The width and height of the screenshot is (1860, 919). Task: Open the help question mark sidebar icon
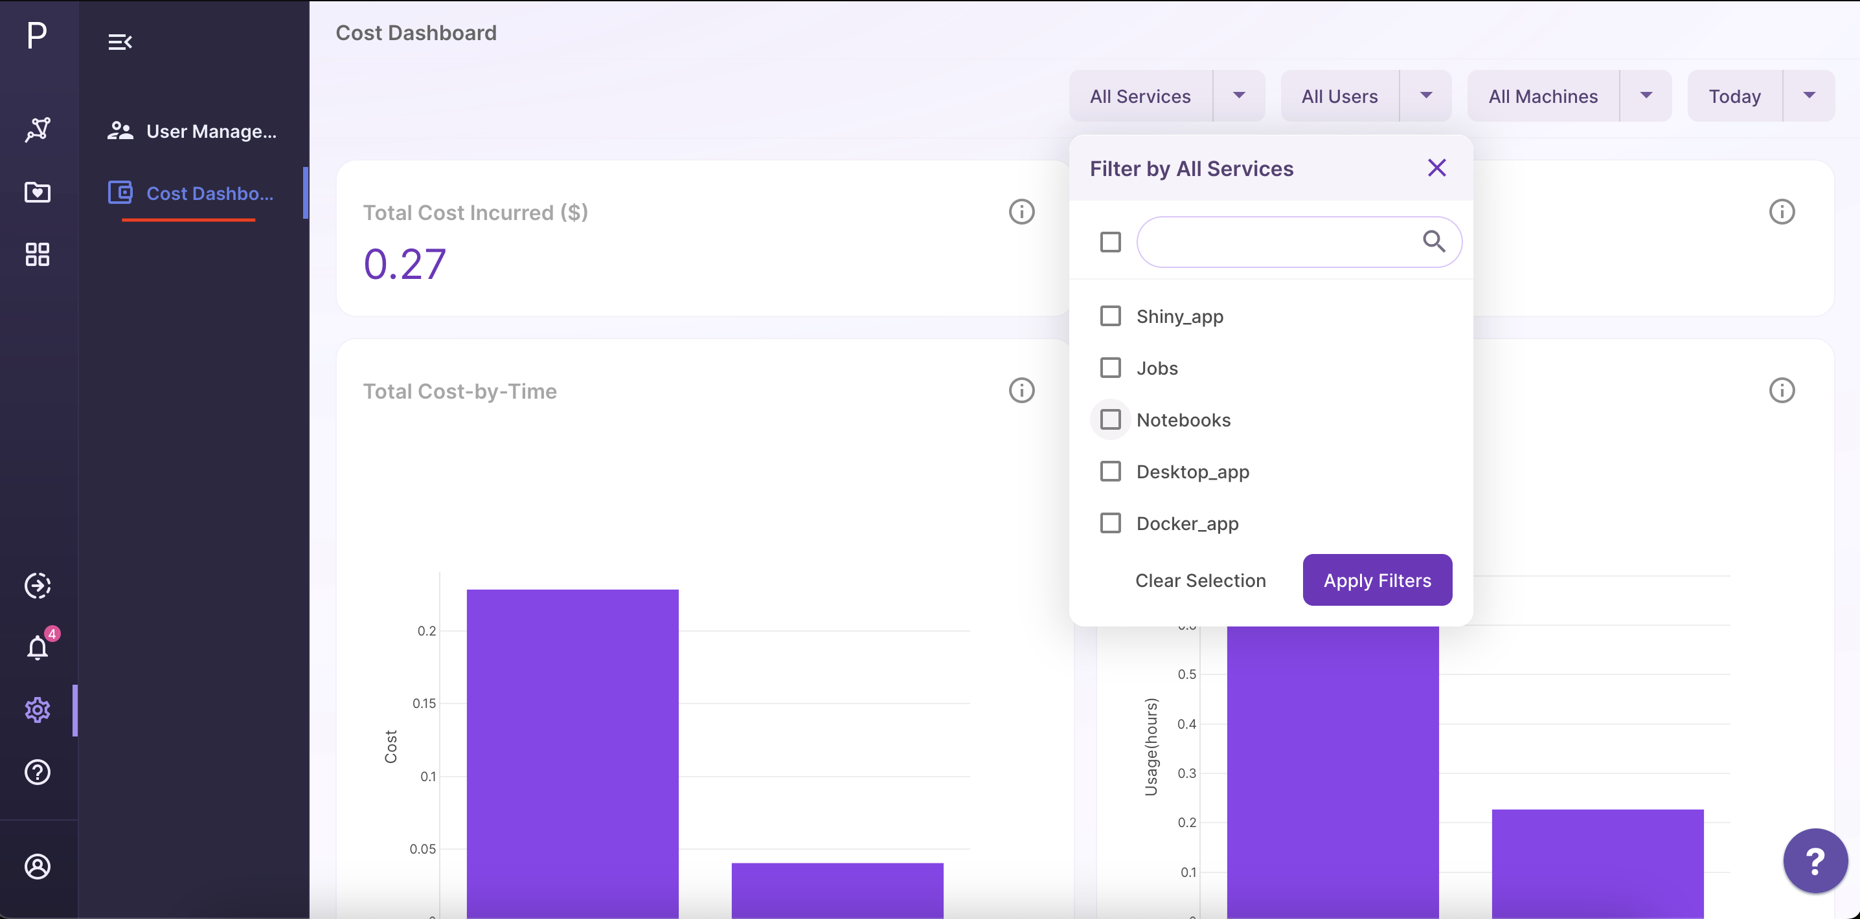pos(38,772)
